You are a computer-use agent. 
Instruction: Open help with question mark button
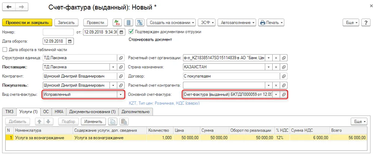(x=366, y=23)
